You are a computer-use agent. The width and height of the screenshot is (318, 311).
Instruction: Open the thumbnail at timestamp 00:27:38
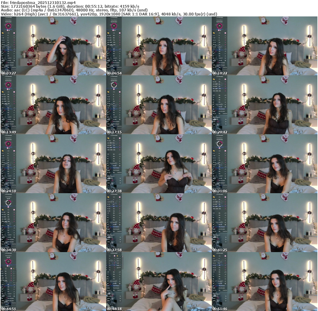tap(159, 164)
